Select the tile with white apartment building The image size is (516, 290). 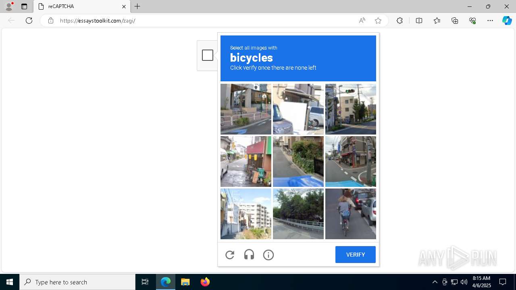point(246,214)
